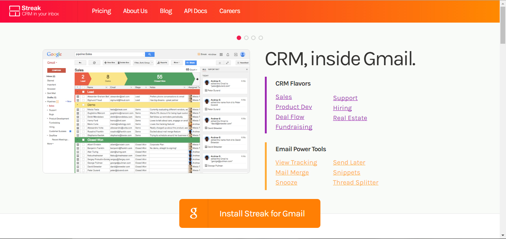Click the back arrow toolbar button
506x239 pixels.
point(80,63)
